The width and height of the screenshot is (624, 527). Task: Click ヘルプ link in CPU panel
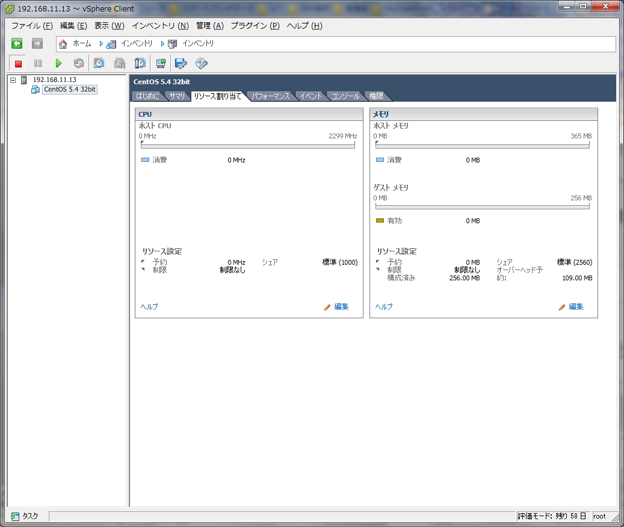[149, 307]
